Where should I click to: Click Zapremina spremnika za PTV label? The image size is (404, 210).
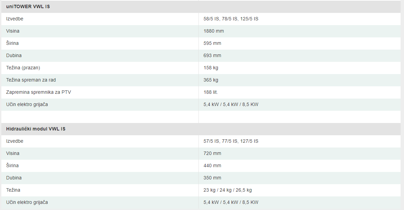coord(39,92)
